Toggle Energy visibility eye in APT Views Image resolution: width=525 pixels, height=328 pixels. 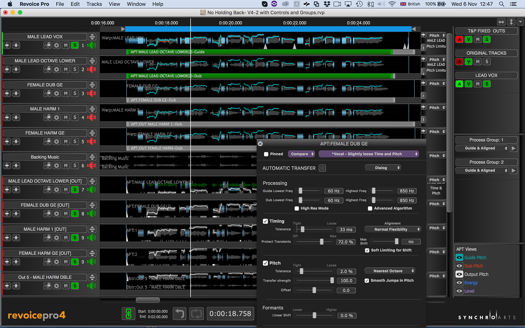[459, 283]
